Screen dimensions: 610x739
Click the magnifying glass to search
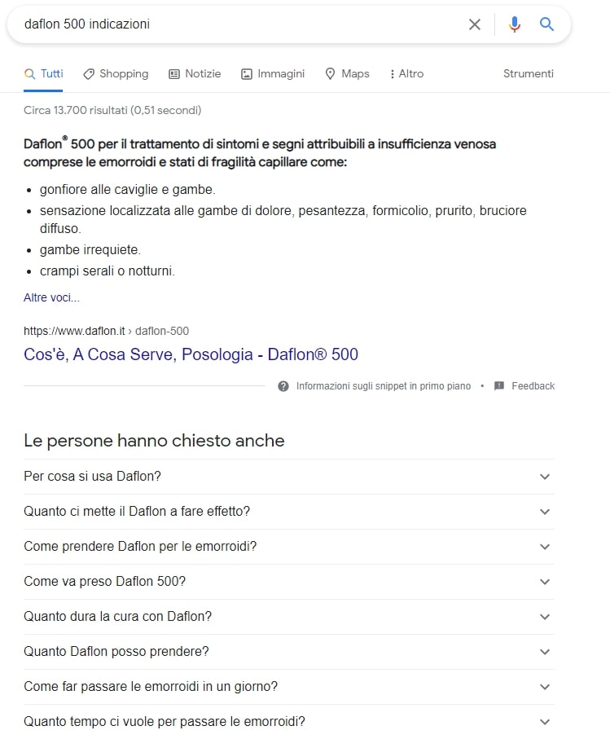pos(546,24)
